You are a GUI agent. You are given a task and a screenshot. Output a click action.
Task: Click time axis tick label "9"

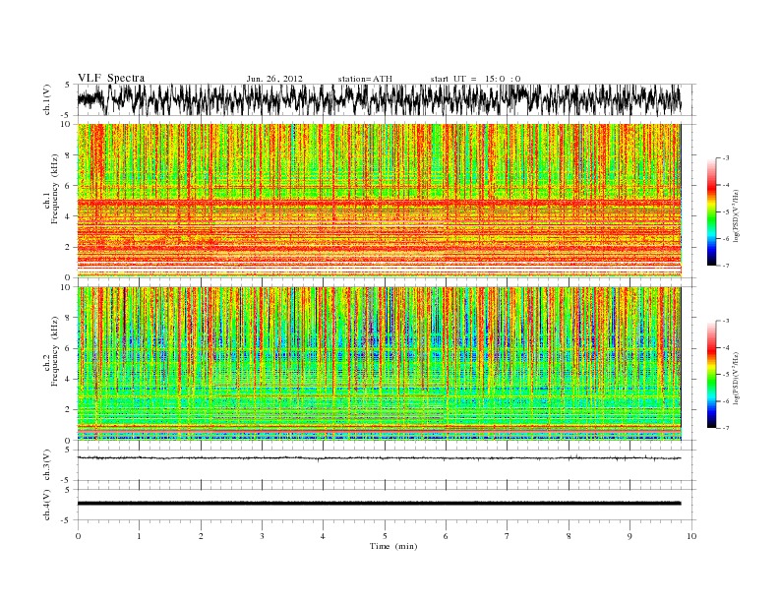(x=629, y=536)
